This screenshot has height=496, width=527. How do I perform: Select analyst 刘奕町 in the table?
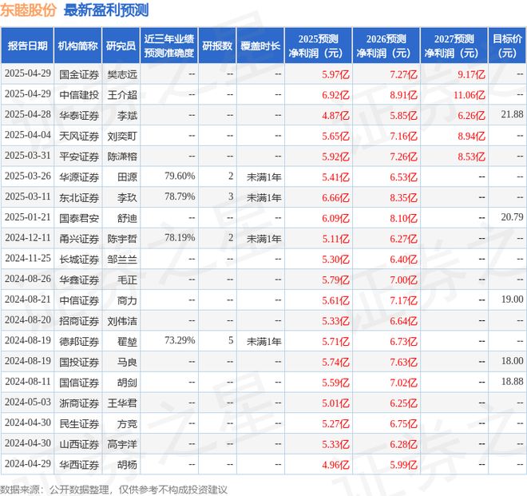pyautogui.click(x=121, y=136)
